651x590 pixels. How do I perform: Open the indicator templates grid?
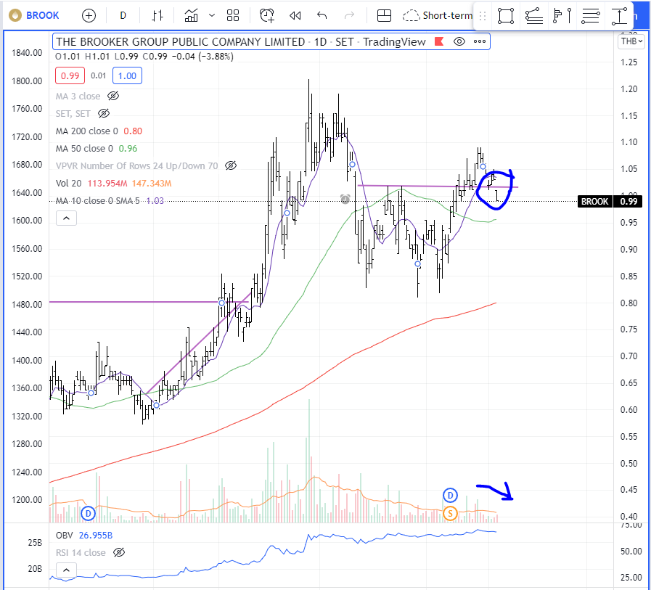[x=233, y=16]
